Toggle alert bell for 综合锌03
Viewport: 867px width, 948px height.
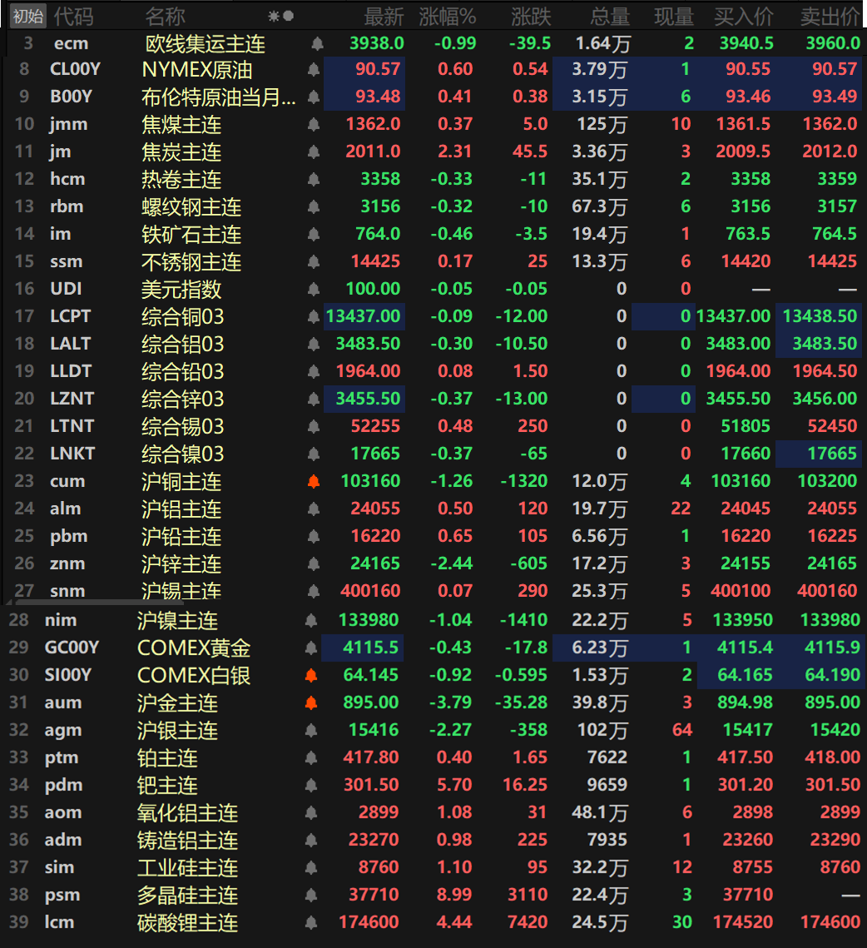[x=313, y=399]
